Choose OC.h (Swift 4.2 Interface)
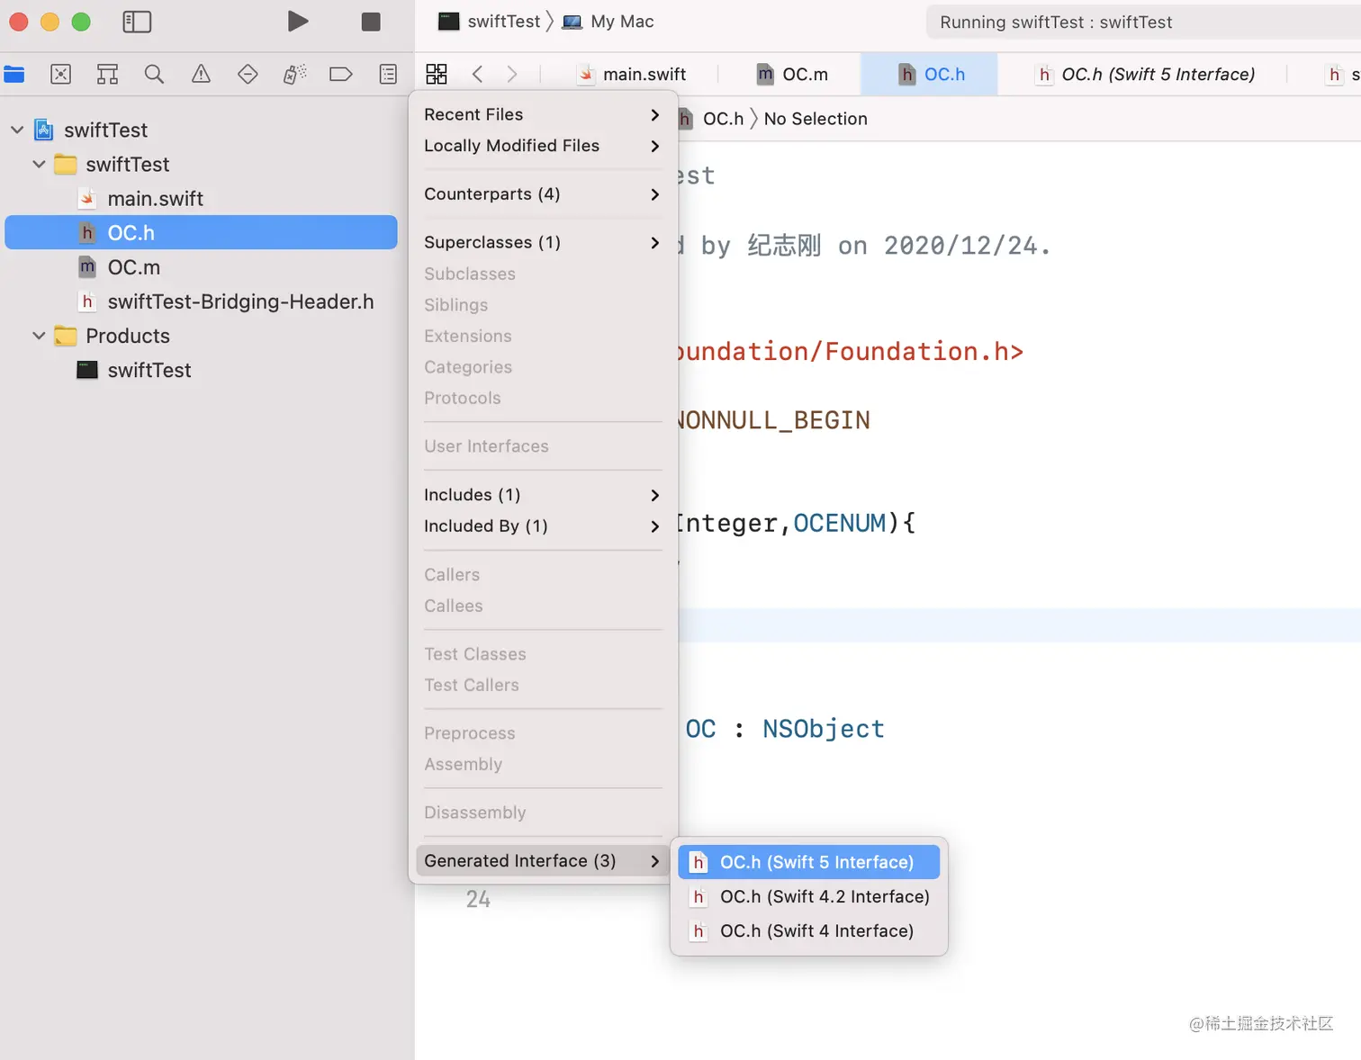The image size is (1361, 1060). (x=808, y=896)
